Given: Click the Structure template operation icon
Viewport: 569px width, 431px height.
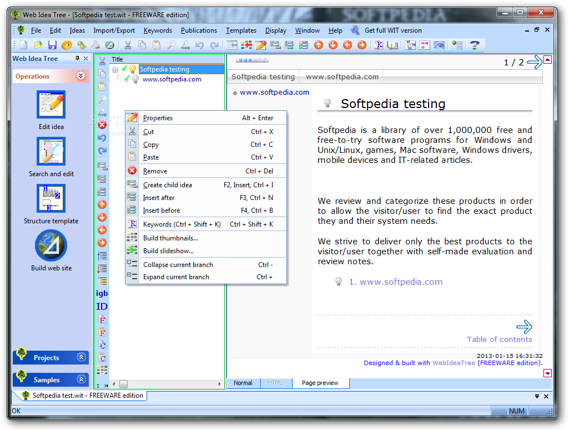Looking at the screenshot, I should click(x=51, y=198).
